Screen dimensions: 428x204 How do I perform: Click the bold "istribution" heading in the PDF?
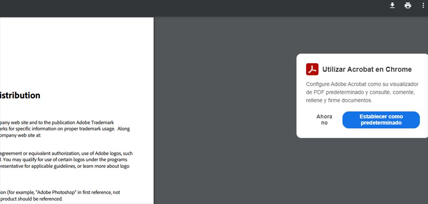20,95
